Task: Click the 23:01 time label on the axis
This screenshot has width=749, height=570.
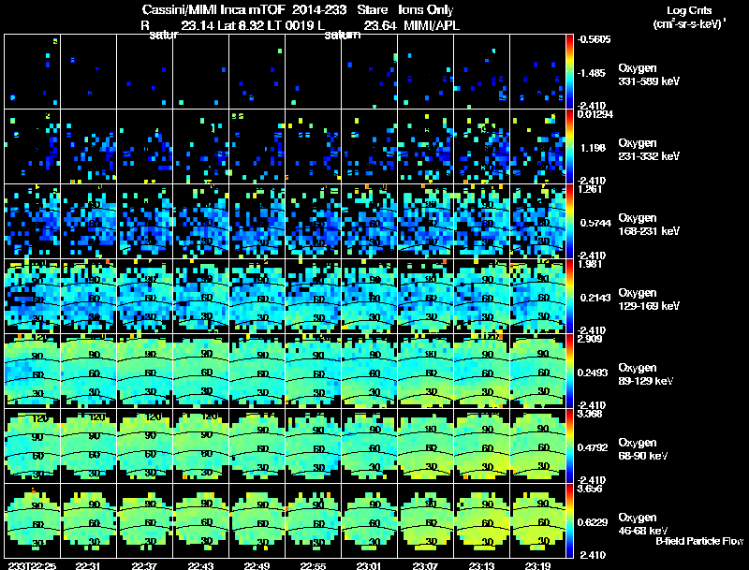Action: 369,565
